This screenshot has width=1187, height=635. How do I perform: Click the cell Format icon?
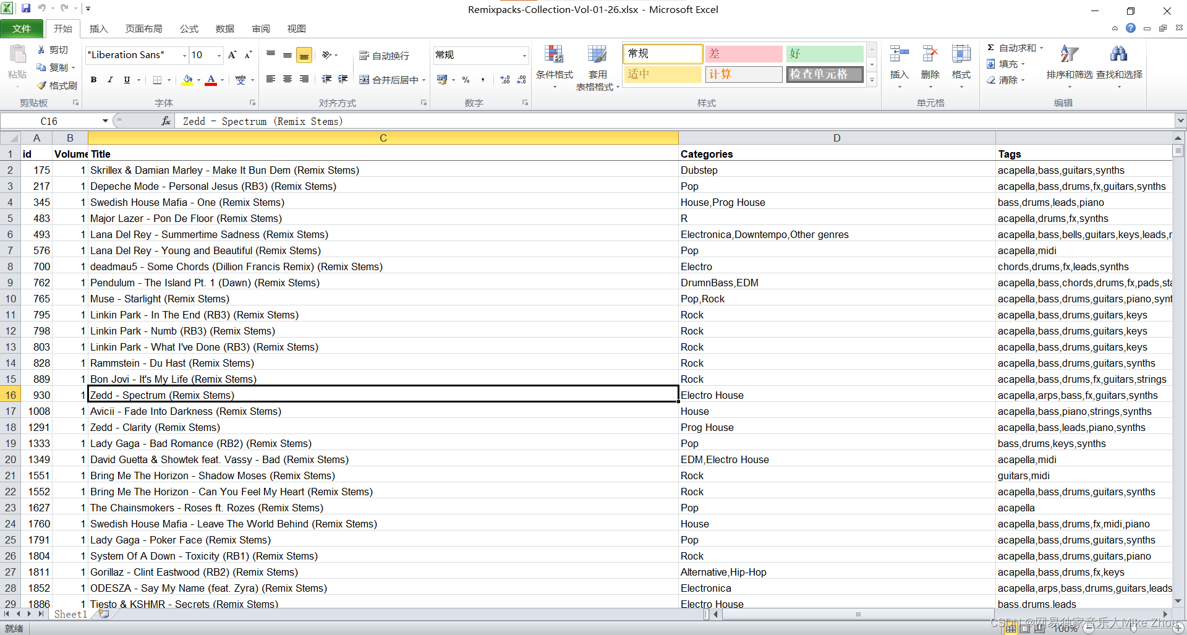tap(961, 54)
